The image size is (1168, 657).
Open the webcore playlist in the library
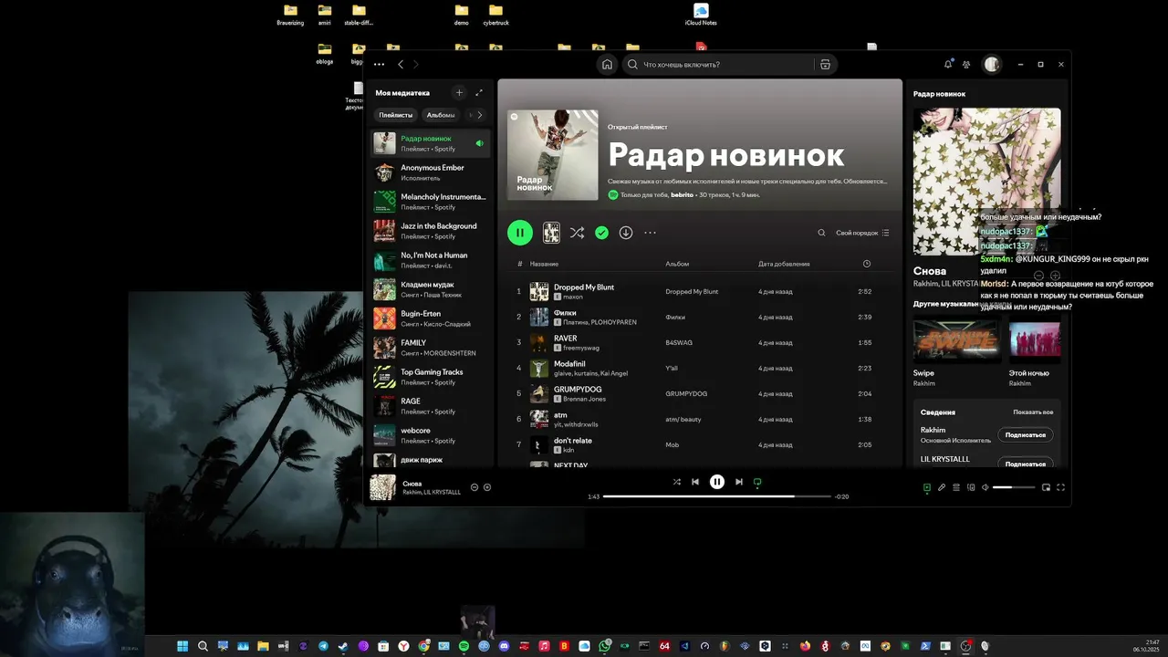click(x=431, y=435)
